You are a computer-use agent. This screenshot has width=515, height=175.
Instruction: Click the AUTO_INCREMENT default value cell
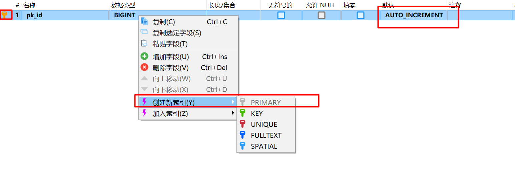click(x=414, y=15)
